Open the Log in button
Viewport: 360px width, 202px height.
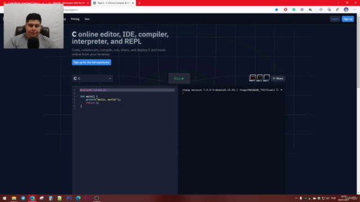click(x=335, y=19)
